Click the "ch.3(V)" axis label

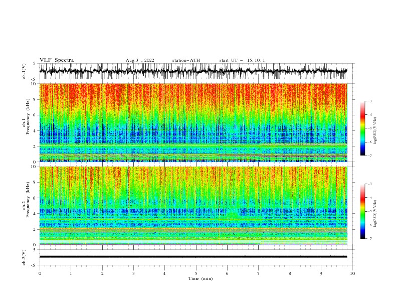click(24, 257)
